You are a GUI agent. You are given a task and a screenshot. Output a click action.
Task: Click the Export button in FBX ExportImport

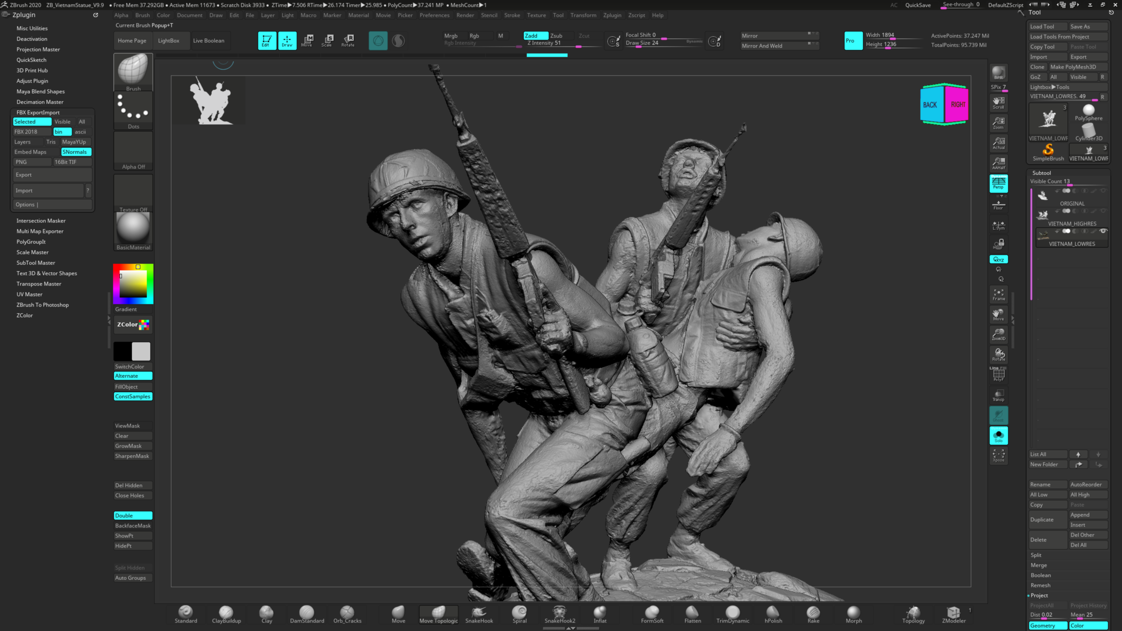tap(52, 175)
